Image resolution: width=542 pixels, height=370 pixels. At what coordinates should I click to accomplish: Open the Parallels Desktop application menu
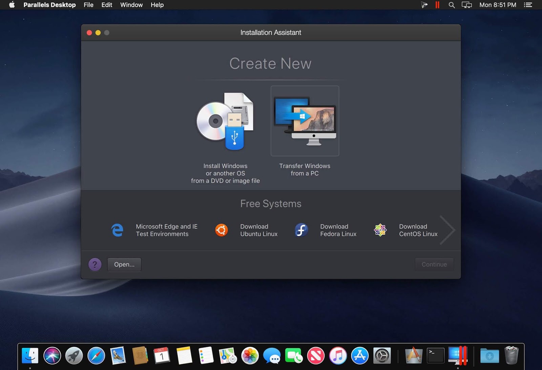click(49, 5)
